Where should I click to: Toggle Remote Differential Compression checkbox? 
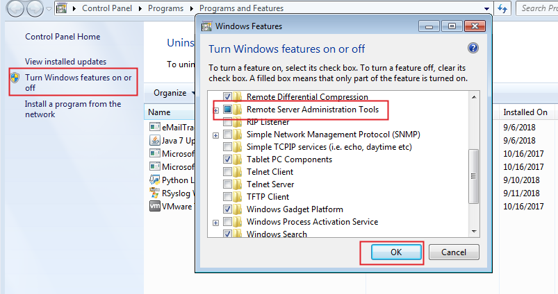point(227,96)
